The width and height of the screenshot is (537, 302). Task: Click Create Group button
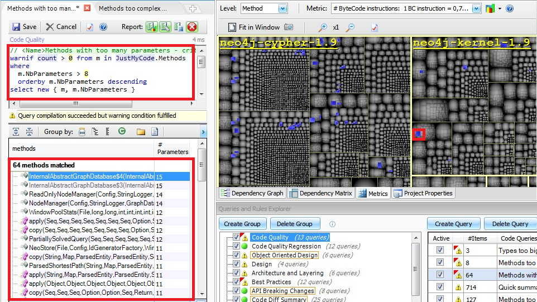[242, 224]
